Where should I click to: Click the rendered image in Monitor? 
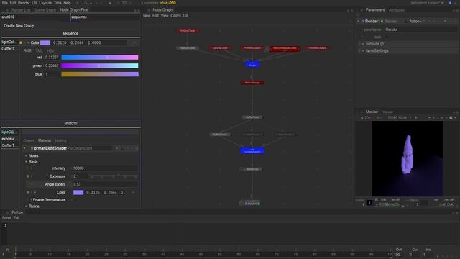[407, 158]
